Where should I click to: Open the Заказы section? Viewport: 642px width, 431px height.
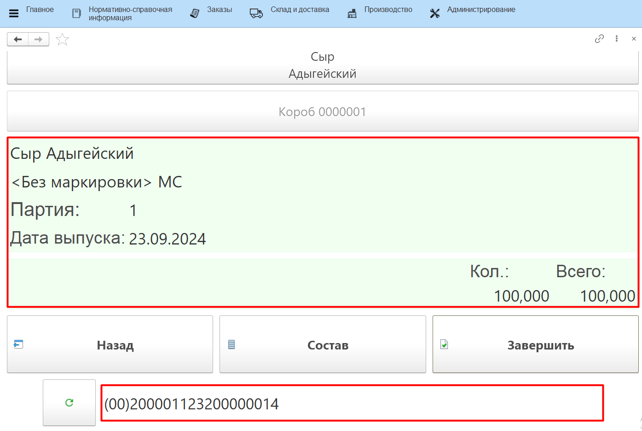[219, 10]
